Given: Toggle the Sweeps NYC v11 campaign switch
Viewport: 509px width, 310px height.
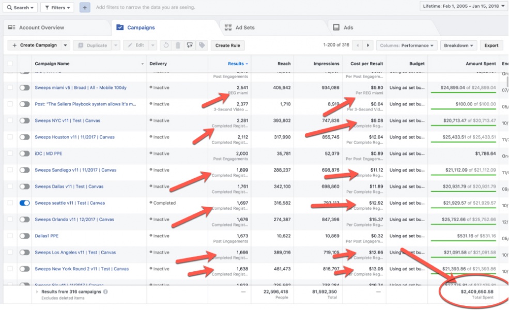Looking at the screenshot, I should (x=25, y=120).
